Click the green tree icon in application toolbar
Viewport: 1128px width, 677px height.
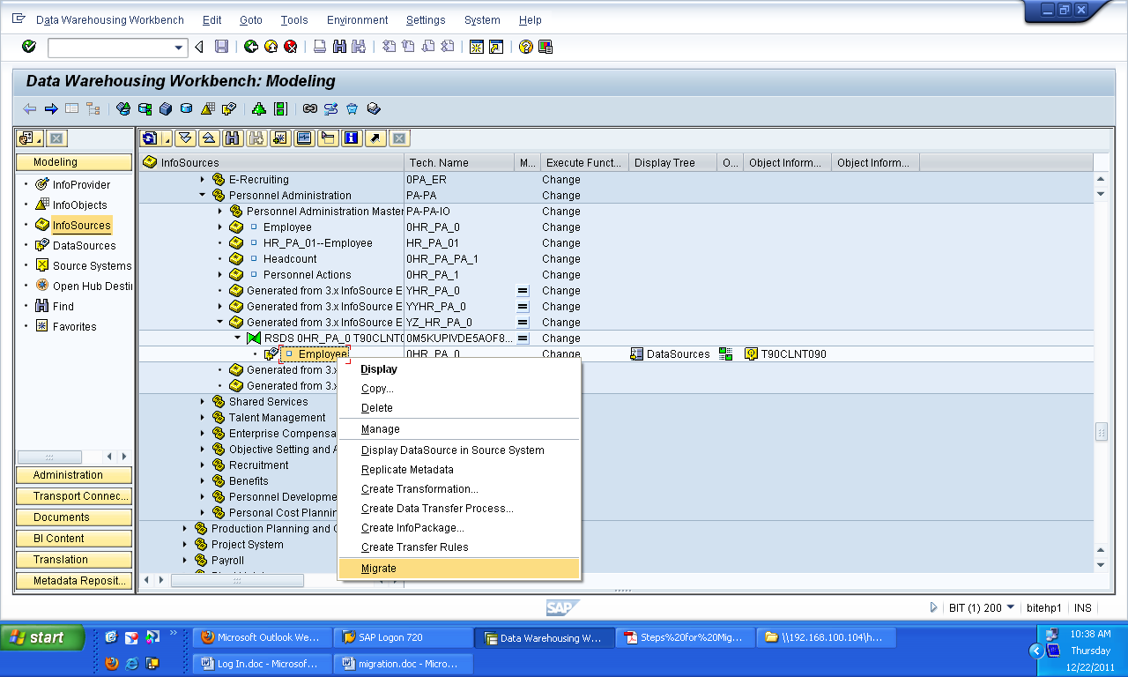click(259, 109)
